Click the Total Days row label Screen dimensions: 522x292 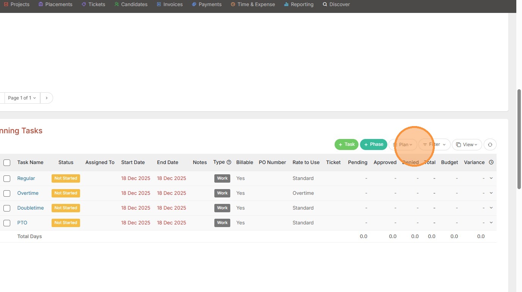(30, 237)
